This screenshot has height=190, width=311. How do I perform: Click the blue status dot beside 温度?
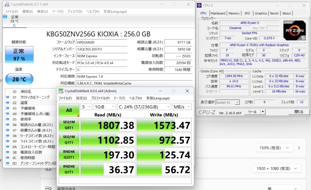(x=8, y=103)
